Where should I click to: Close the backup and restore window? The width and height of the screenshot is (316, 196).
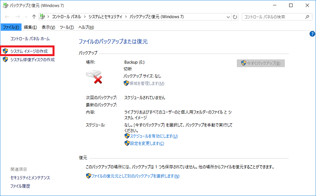click(307, 6)
